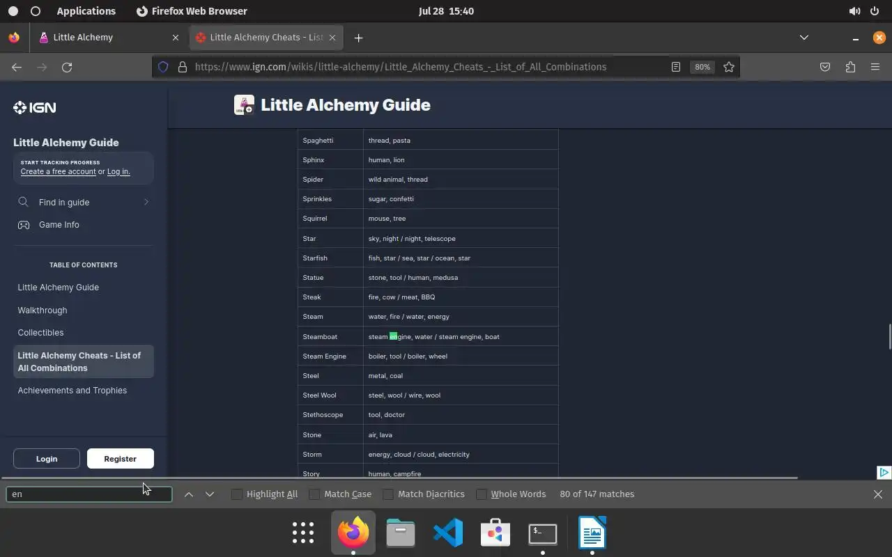892x557 pixels.
Task: Open the volume icon in top bar
Action: click(x=854, y=11)
